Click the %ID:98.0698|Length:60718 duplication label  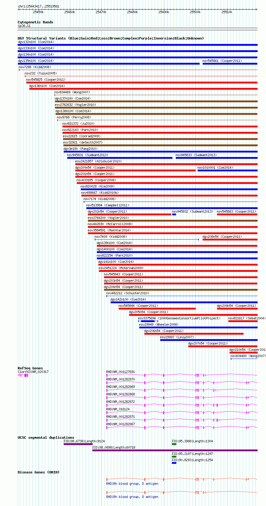(114, 447)
